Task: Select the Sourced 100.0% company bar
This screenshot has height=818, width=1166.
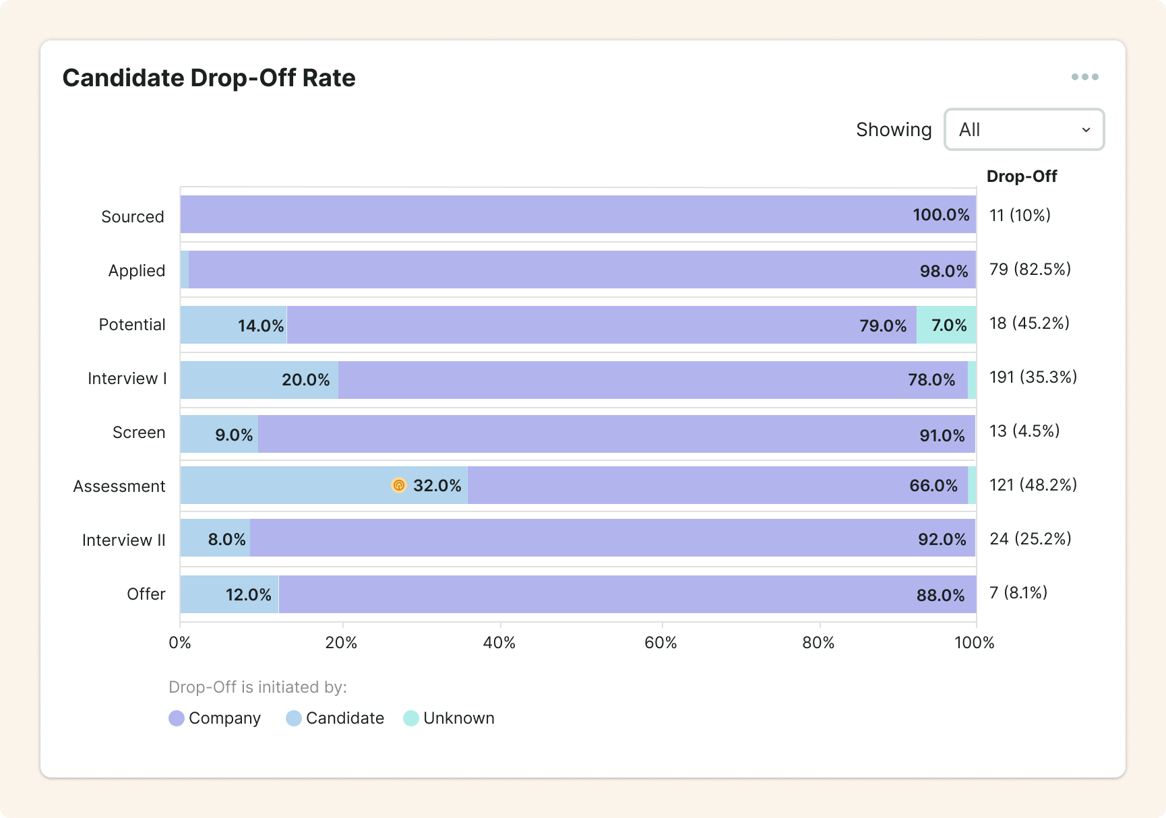Action: click(578, 214)
